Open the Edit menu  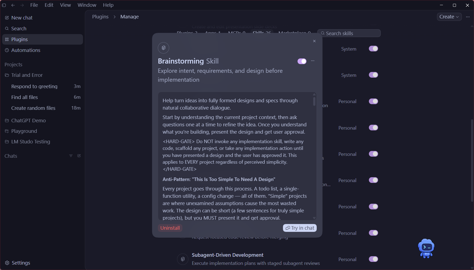coord(49,5)
